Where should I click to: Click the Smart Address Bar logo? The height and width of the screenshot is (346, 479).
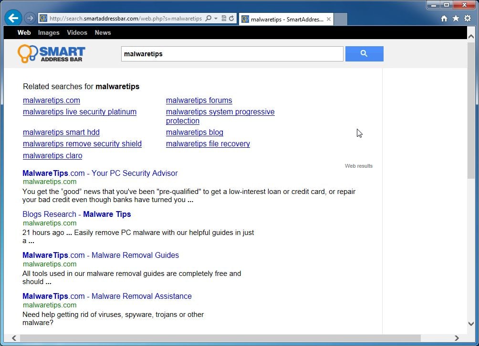[x=52, y=54]
